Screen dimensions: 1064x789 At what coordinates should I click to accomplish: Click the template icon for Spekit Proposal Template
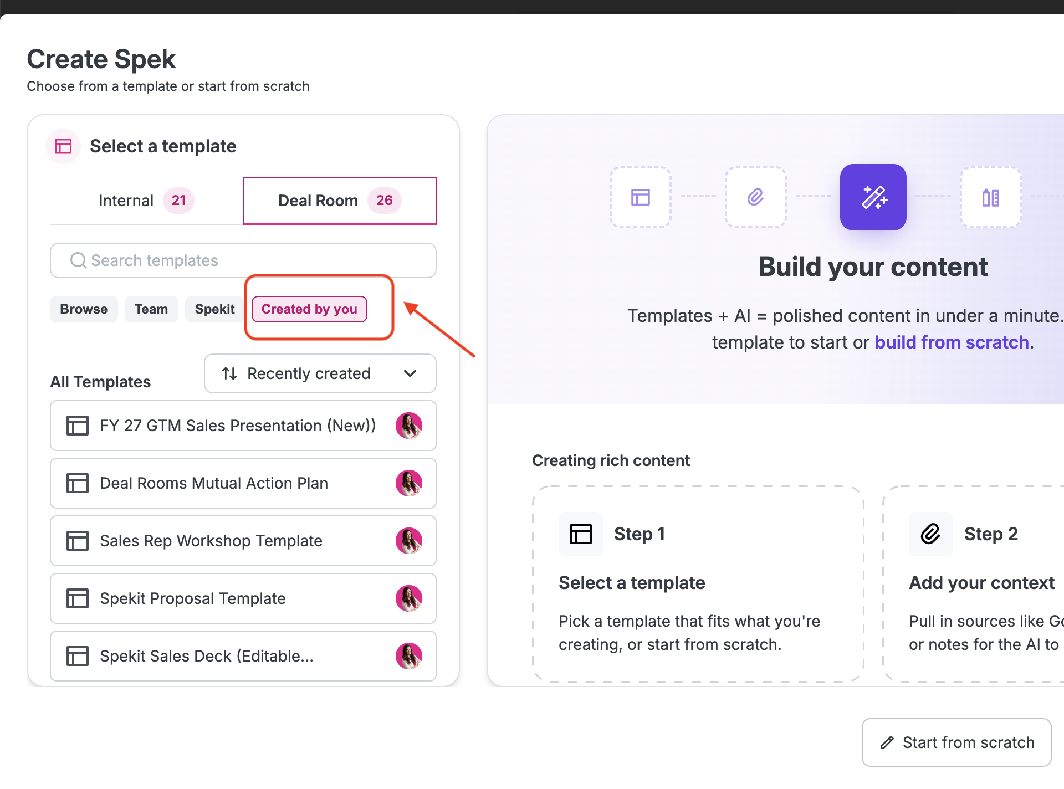(x=78, y=598)
